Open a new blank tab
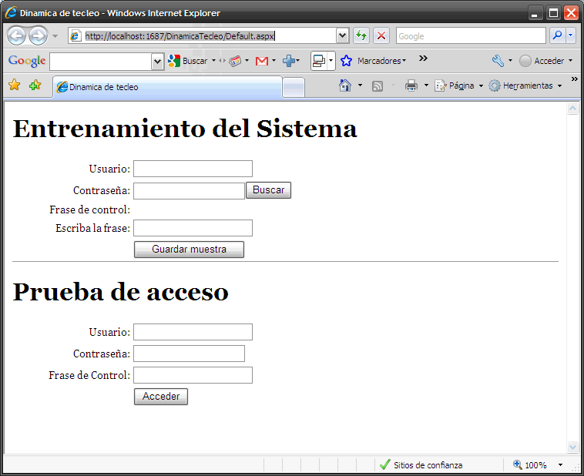The height and width of the screenshot is (476, 584). coord(294,88)
